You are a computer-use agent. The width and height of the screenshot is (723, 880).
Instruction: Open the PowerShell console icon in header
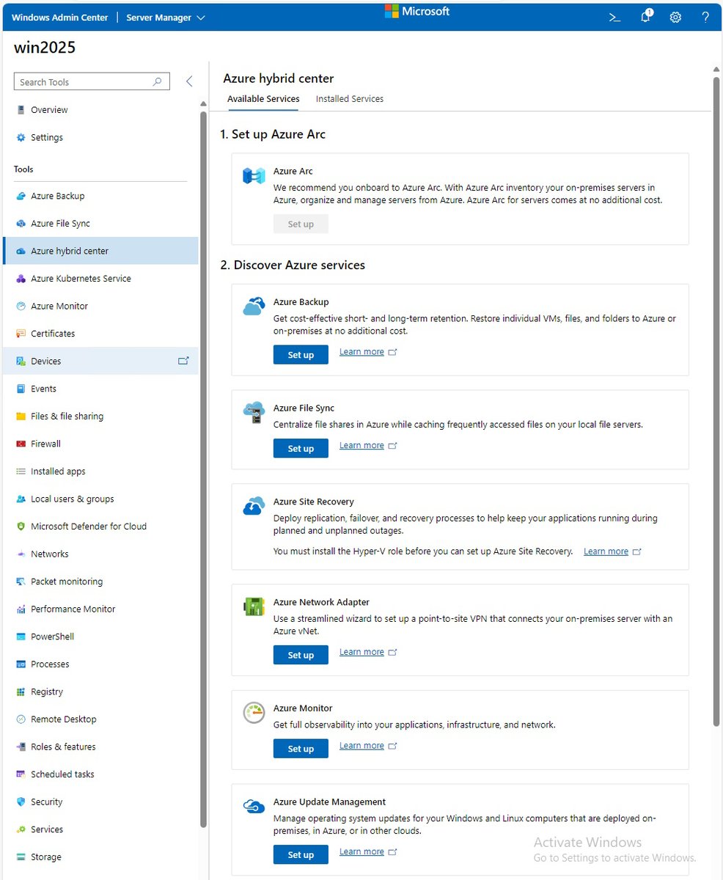click(x=615, y=17)
